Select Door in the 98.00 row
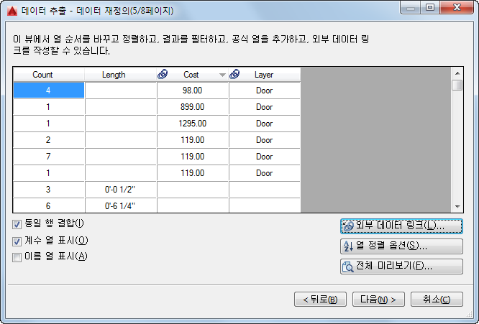This screenshot has width=479, height=324. 265,91
